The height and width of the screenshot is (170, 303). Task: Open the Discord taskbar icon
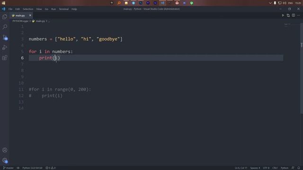pyautogui.click(x=184, y=3)
